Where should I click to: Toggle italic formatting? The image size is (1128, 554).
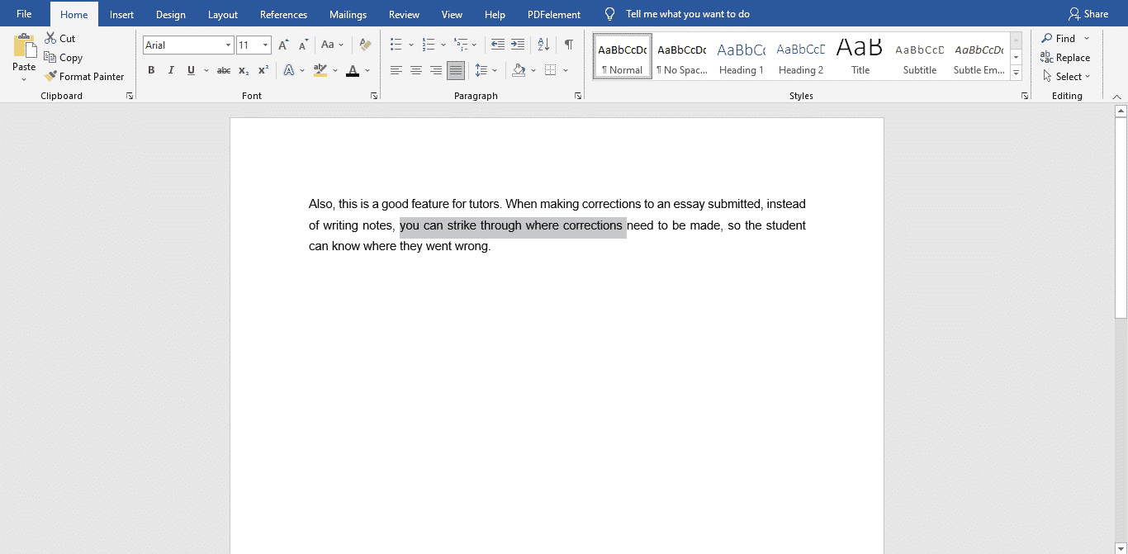(171, 70)
